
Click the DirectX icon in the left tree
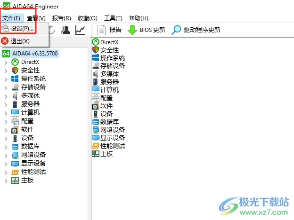point(15,62)
